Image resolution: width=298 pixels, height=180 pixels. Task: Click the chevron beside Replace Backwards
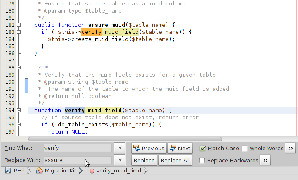point(265,160)
